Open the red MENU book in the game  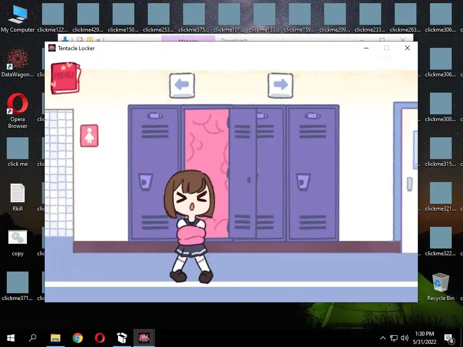click(65, 78)
